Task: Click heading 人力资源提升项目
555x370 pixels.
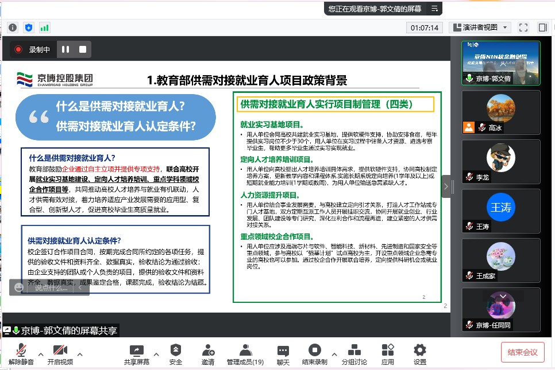Action: point(271,195)
